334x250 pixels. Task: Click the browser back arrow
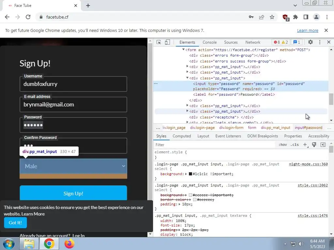pos(7,17)
